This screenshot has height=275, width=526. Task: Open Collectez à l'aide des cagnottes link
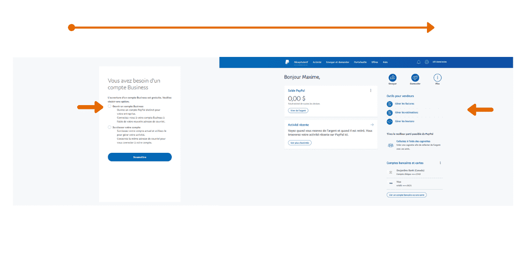[413, 141]
